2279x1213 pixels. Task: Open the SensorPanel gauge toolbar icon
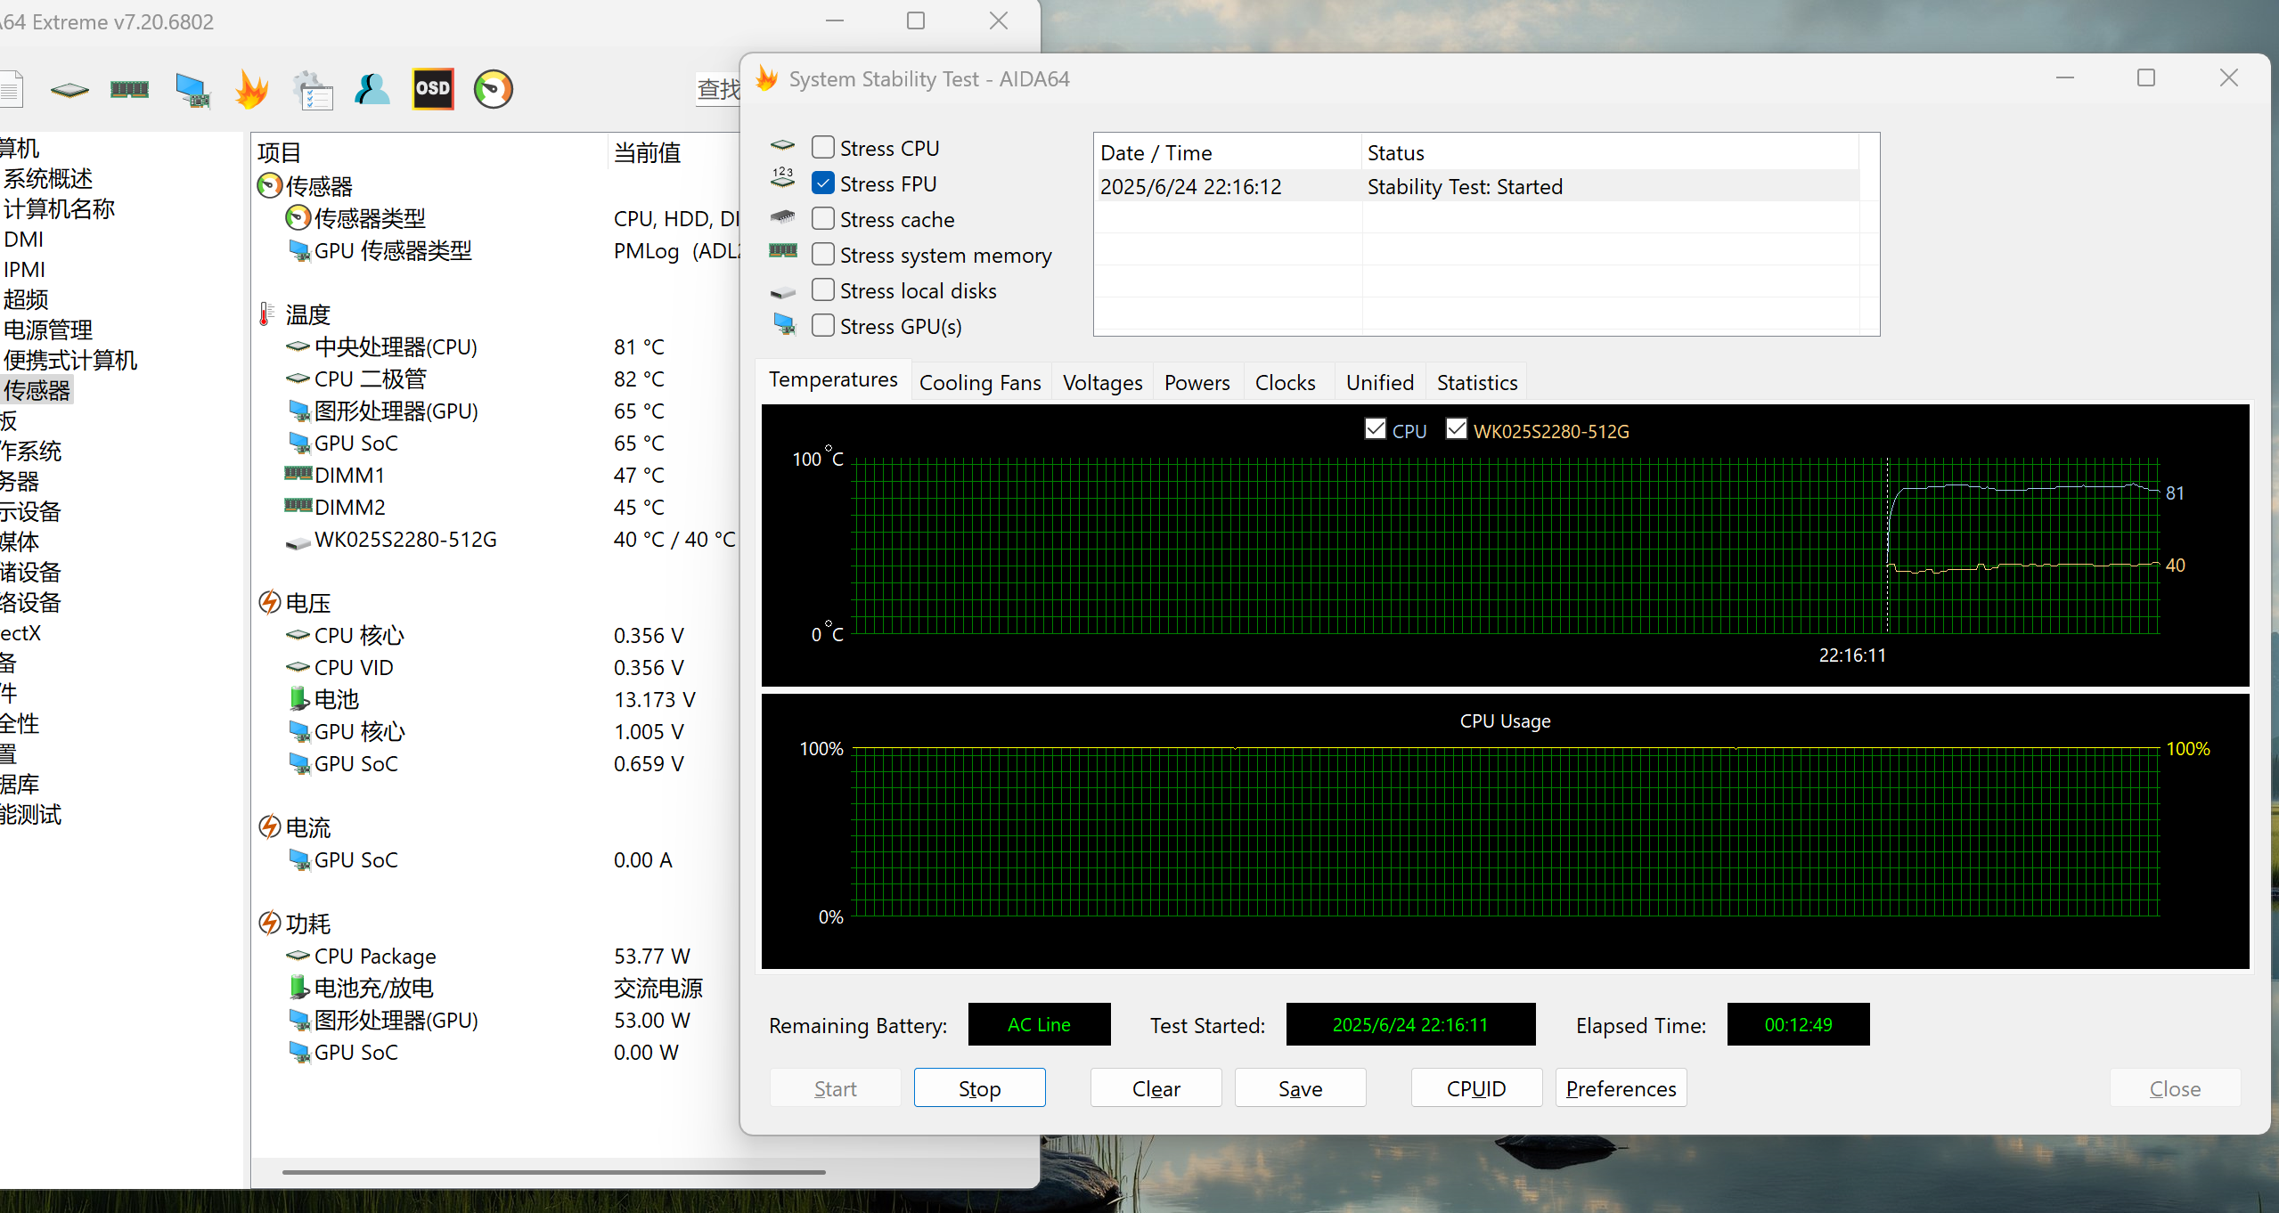[x=493, y=89]
